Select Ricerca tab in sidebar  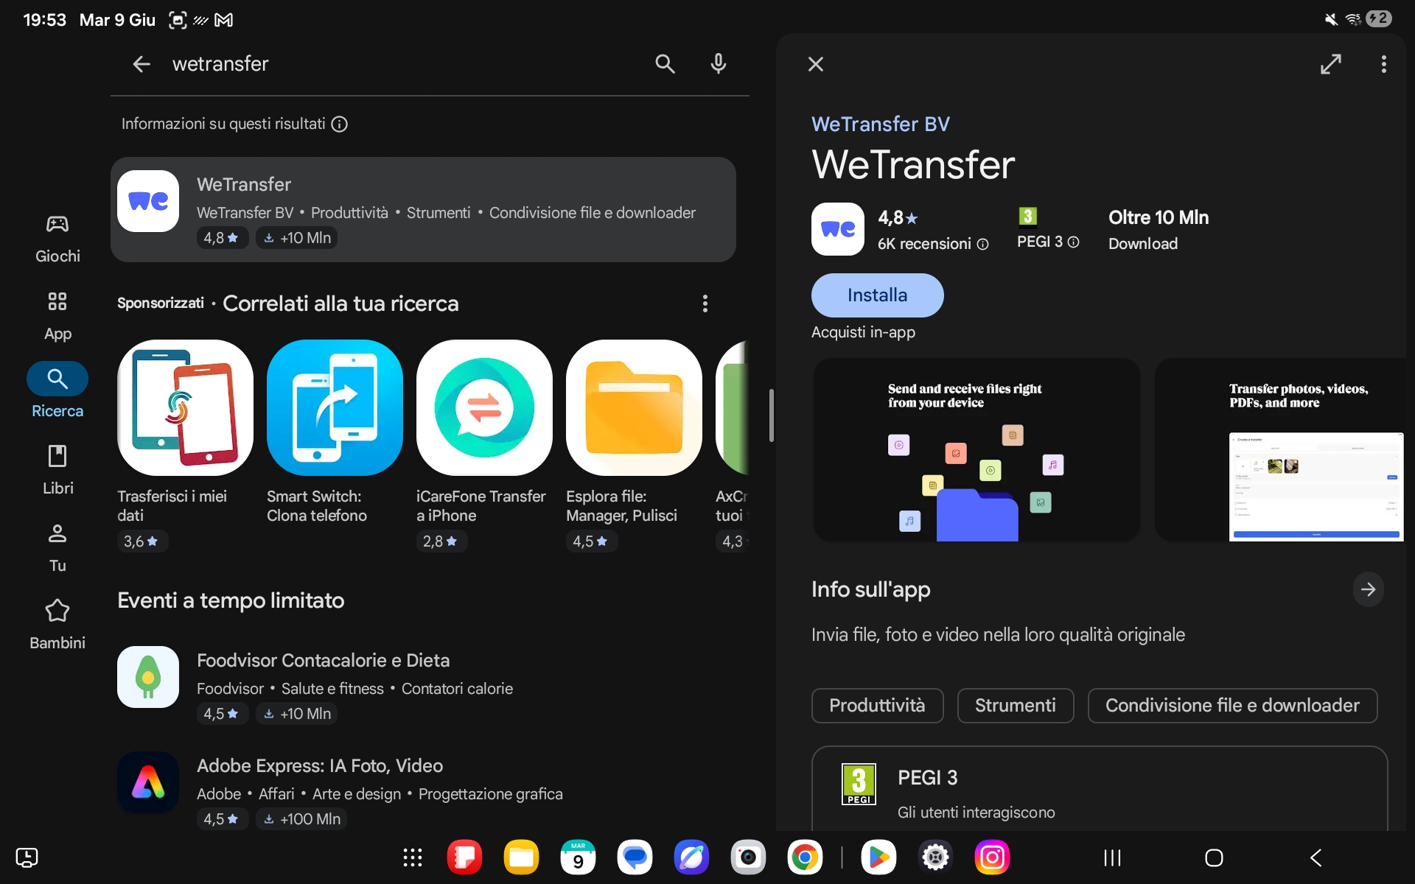point(57,392)
